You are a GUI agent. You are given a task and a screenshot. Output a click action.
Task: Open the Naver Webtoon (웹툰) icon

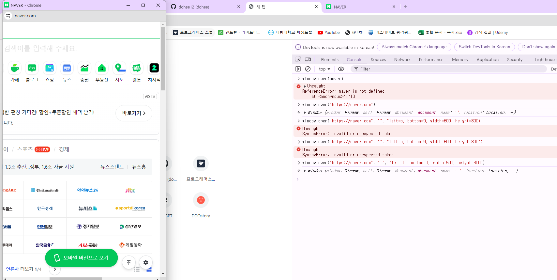coord(137,68)
